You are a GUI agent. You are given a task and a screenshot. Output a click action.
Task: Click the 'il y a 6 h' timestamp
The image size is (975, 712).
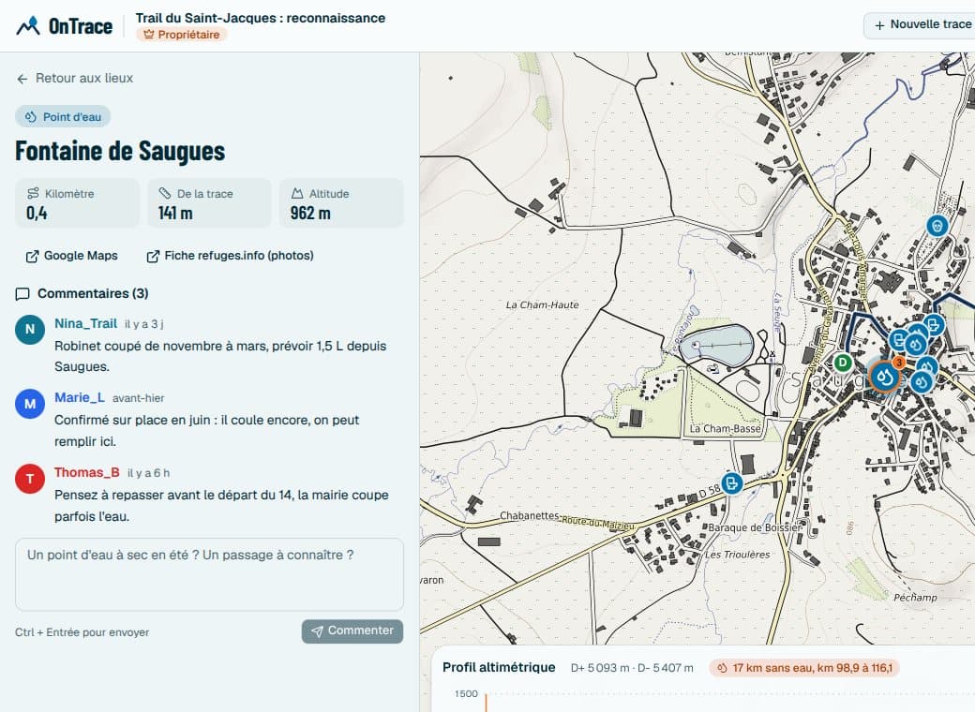pyautogui.click(x=149, y=473)
